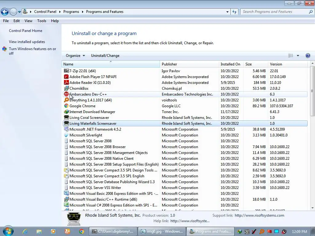
Task: Click the search magnifier icon
Action: (311, 12)
